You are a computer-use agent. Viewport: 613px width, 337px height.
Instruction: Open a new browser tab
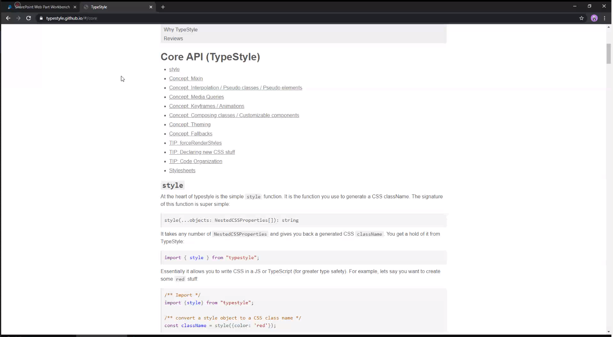(x=163, y=7)
